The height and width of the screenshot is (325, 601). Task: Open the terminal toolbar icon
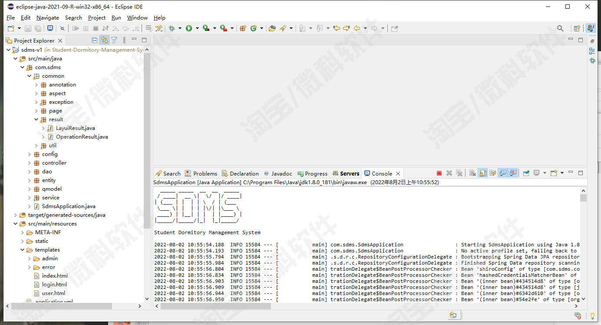tap(50, 28)
